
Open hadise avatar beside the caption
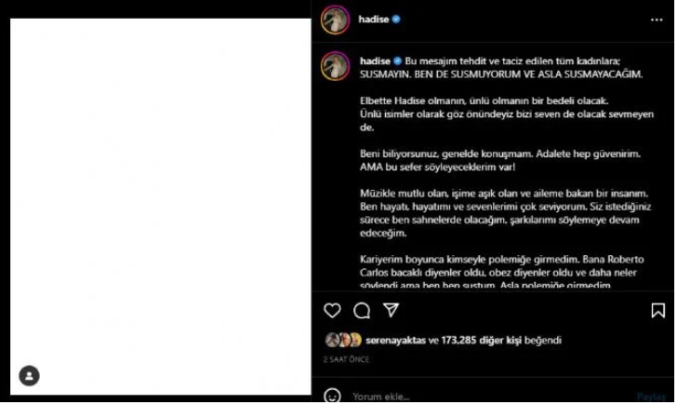tap(335, 66)
